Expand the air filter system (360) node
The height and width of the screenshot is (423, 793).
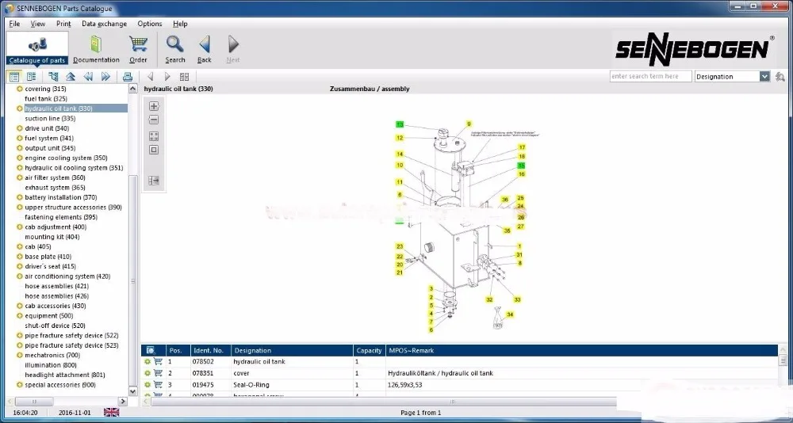20,177
